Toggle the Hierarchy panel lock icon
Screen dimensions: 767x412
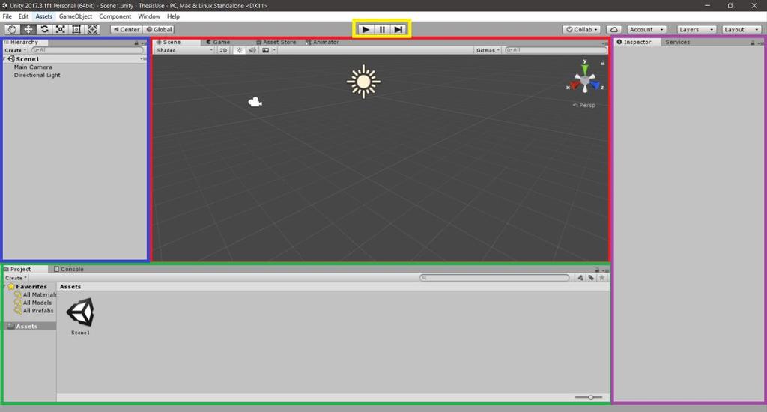click(136, 43)
